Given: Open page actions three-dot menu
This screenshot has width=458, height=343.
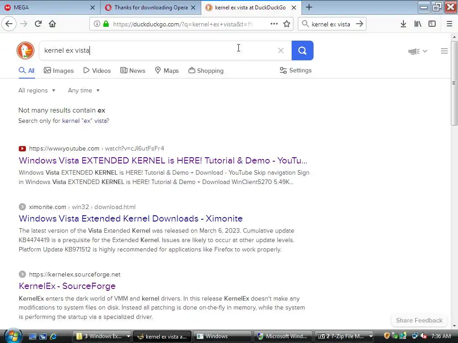Looking at the screenshot, I should point(274,24).
